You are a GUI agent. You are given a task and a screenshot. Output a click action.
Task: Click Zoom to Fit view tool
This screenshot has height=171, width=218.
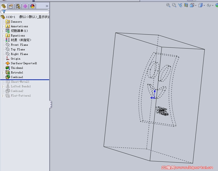(168, 5)
